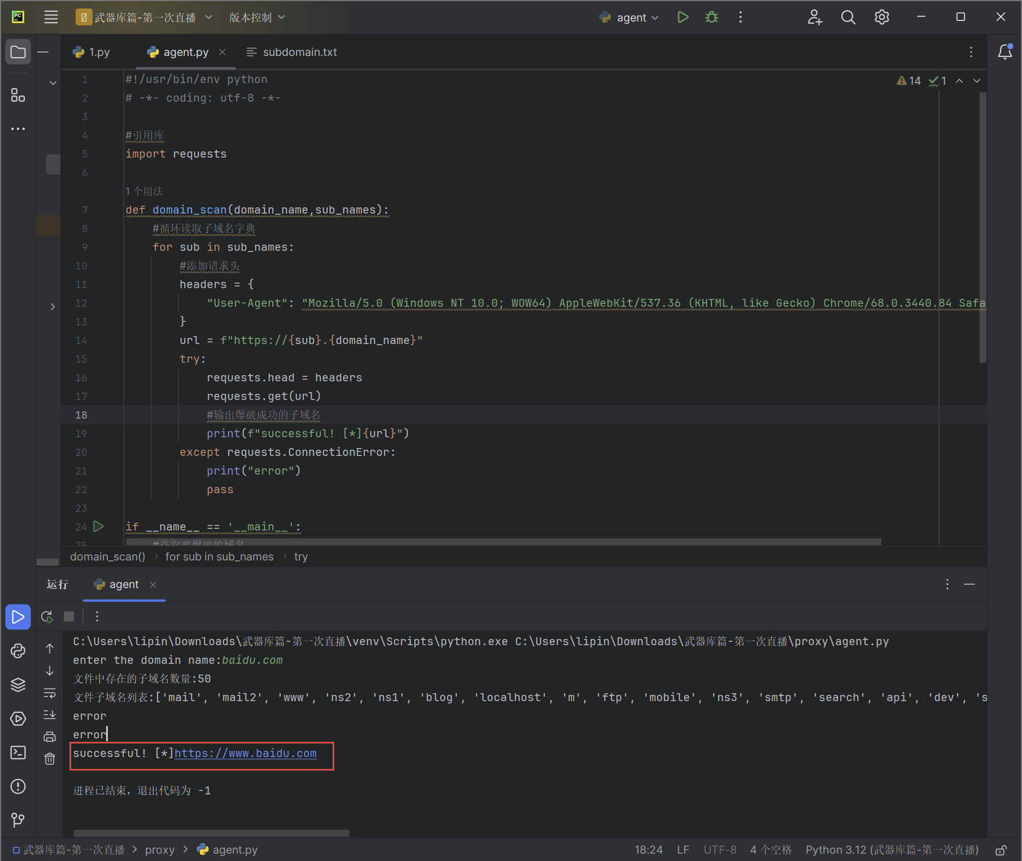The height and width of the screenshot is (861, 1022).
Task: Open the agent run configuration dropdown
Action: [x=629, y=18]
